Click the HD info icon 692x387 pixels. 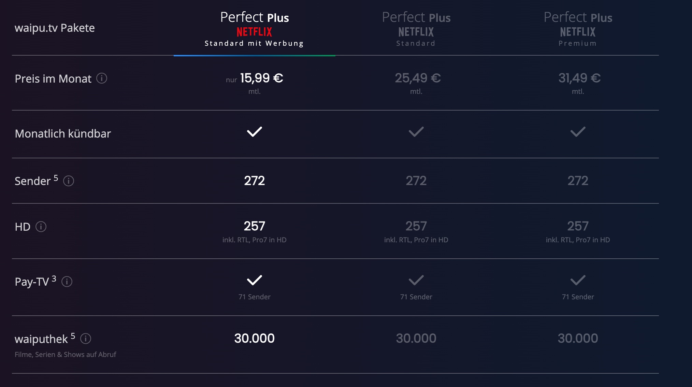coord(41,227)
